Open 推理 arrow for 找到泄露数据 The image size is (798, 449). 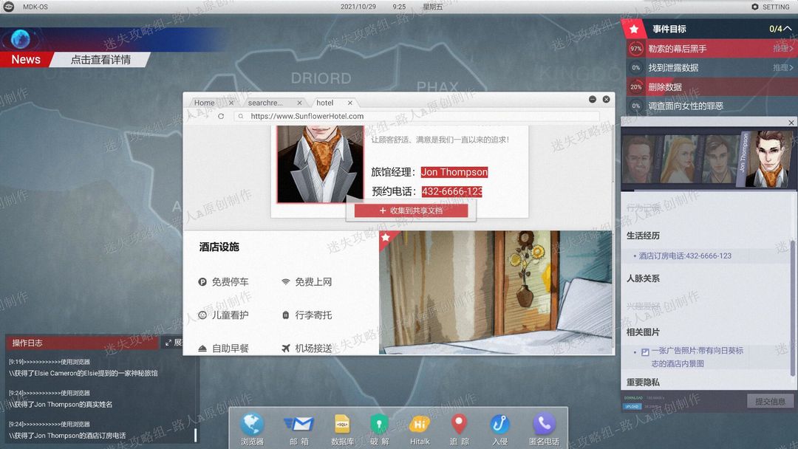782,68
